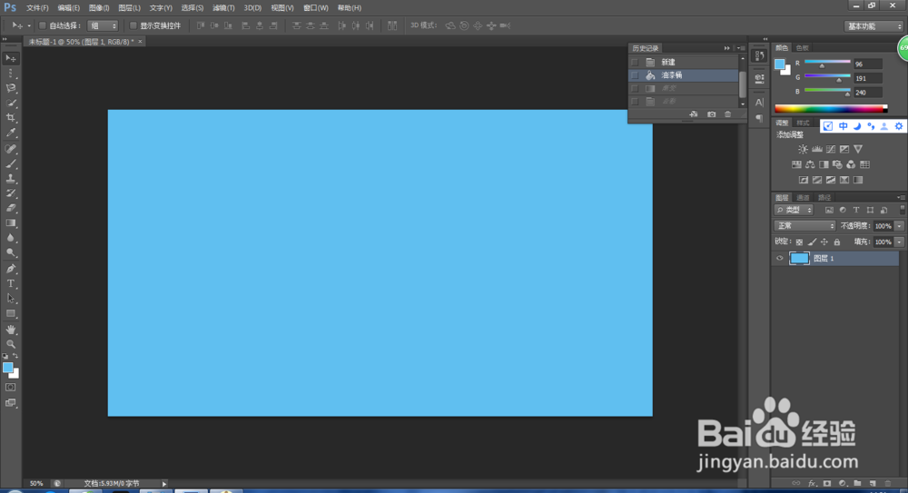Enable the 自动选择 checkbox
Screen dimensions: 908x493
43,25
